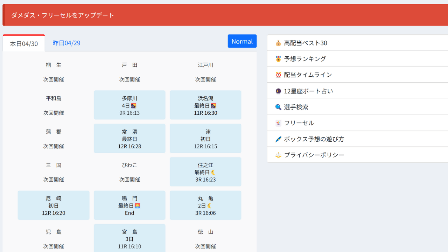Screen dimensions: 448x252
Task: Select the 住之江 最終日 venue
Action: [x=205, y=172]
